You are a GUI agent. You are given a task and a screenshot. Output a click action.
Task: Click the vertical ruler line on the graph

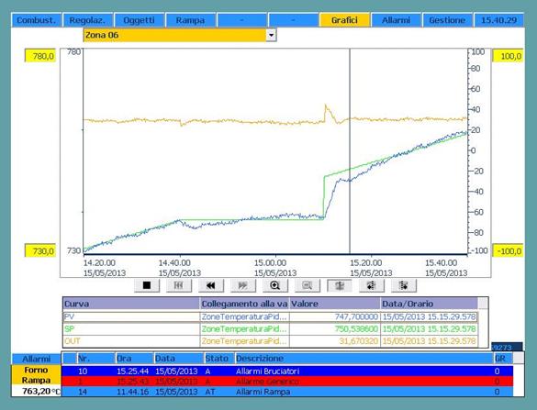pyautogui.click(x=350, y=150)
